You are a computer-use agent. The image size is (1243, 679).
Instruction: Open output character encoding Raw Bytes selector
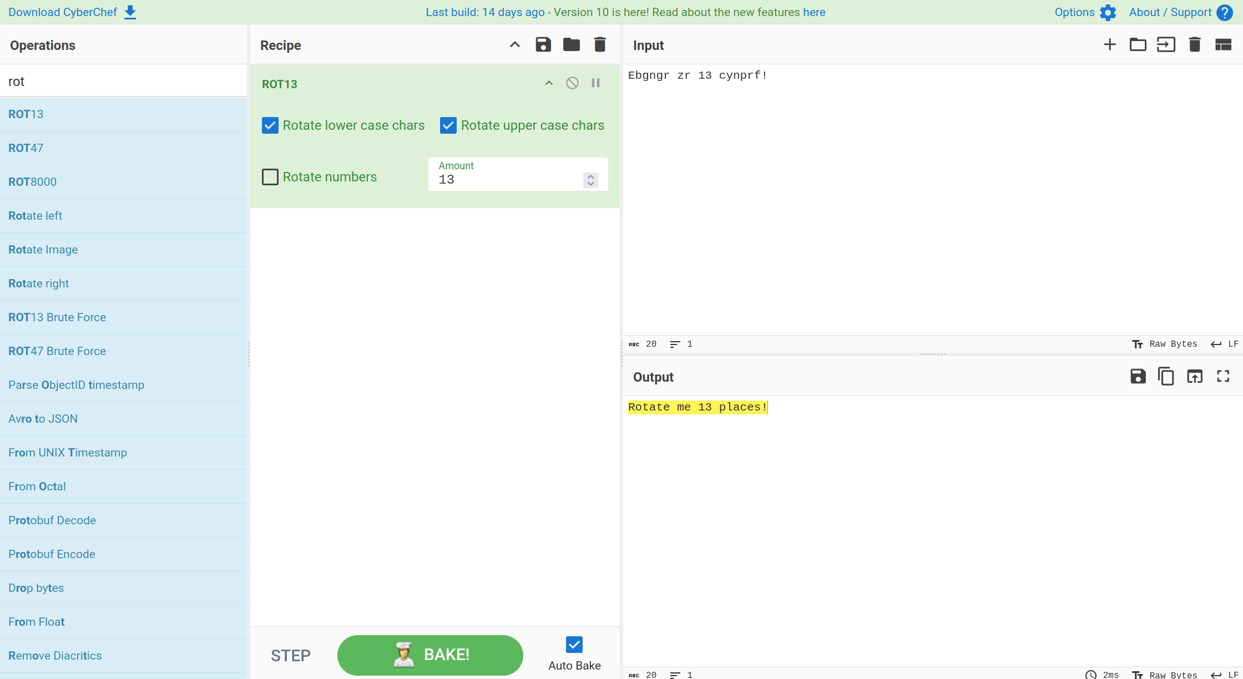point(1165,675)
